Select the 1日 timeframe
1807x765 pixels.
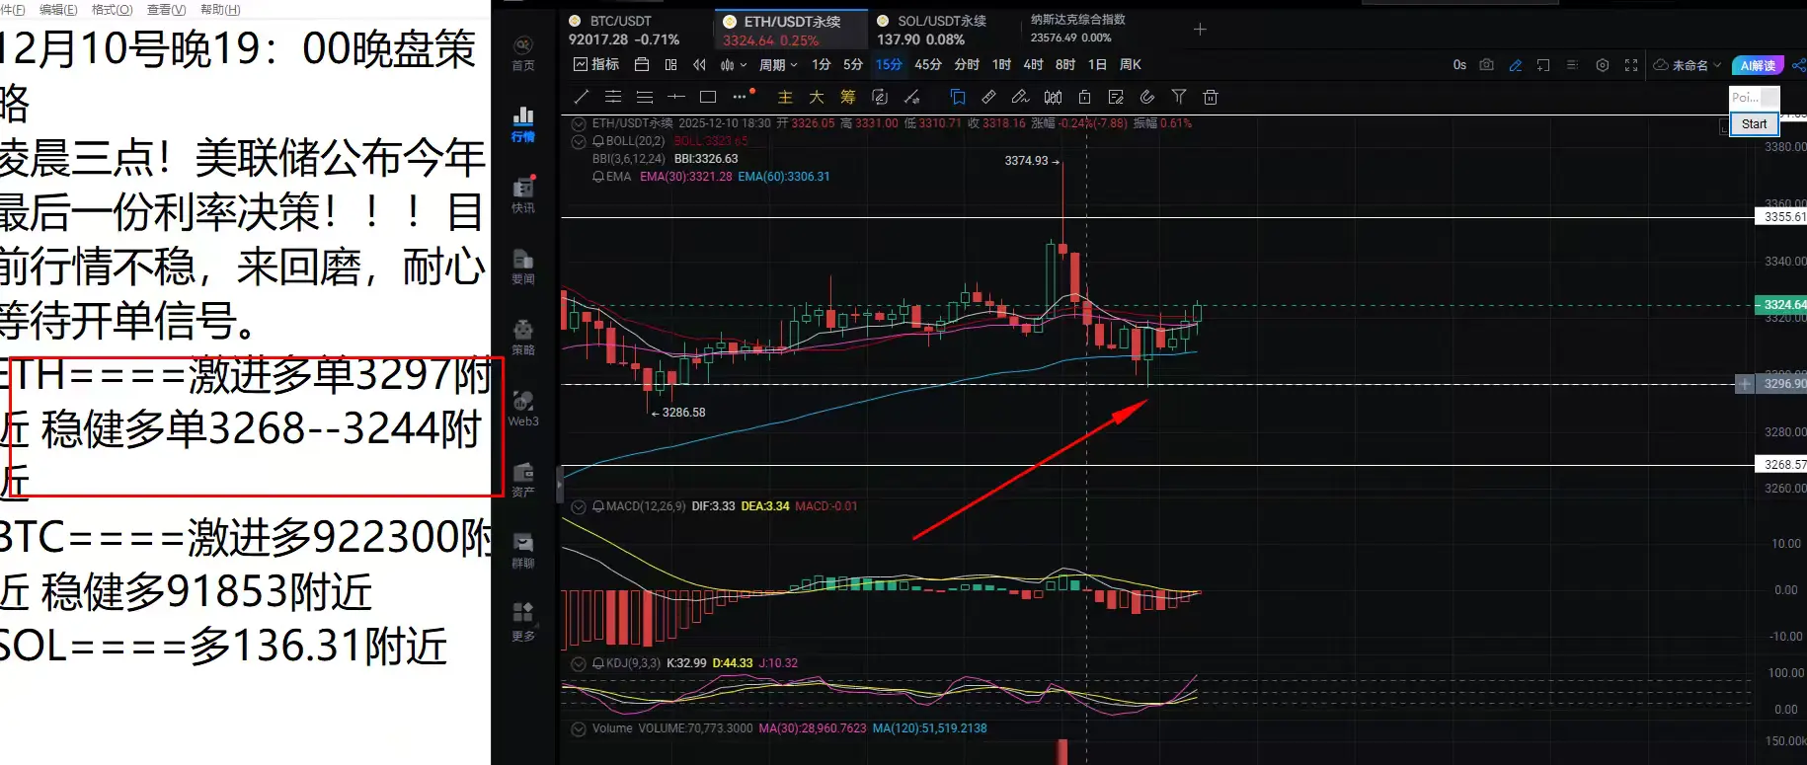(x=1097, y=65)
